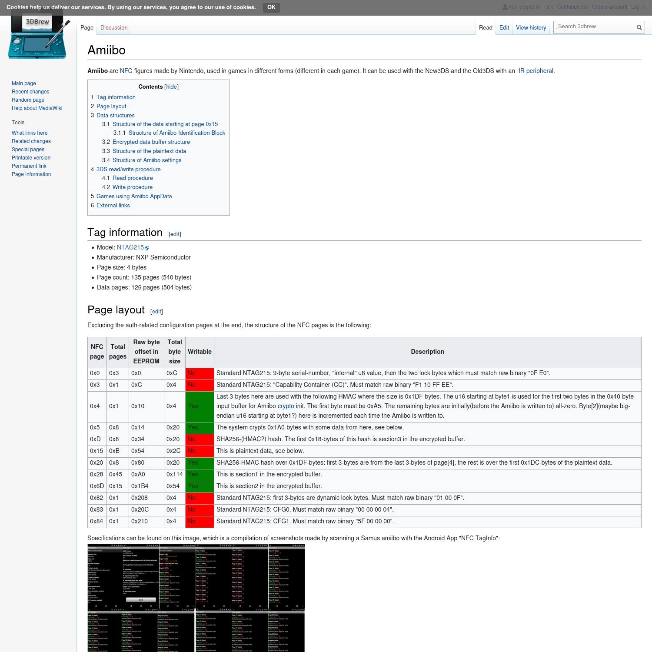Jump to Structure of Amiibo settings
This screenshot has width=652, height=652.
pyautogui.click(x=147, y=160)
